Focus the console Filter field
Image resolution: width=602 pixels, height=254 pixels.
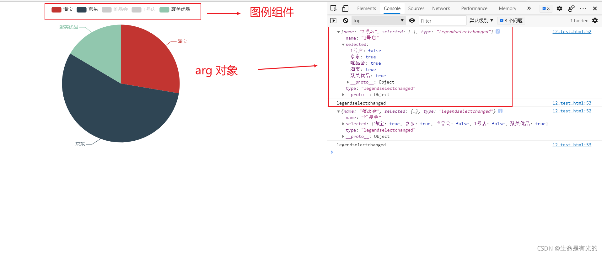tap(443, 21)
